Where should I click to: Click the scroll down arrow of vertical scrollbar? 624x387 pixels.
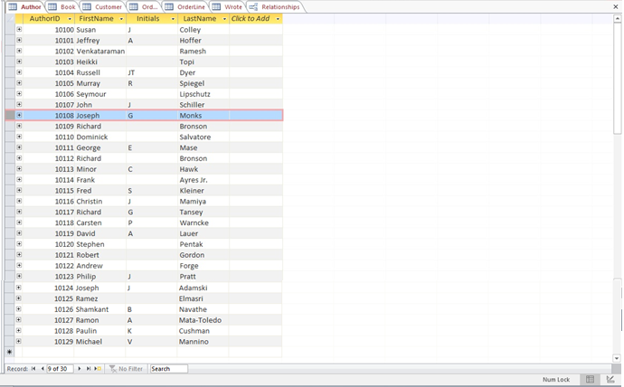617,358
